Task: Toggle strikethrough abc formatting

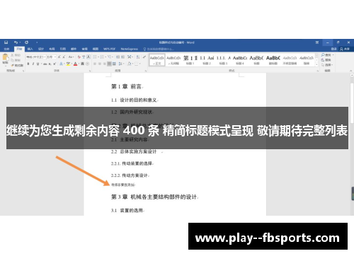Action: tap(45, 64)
